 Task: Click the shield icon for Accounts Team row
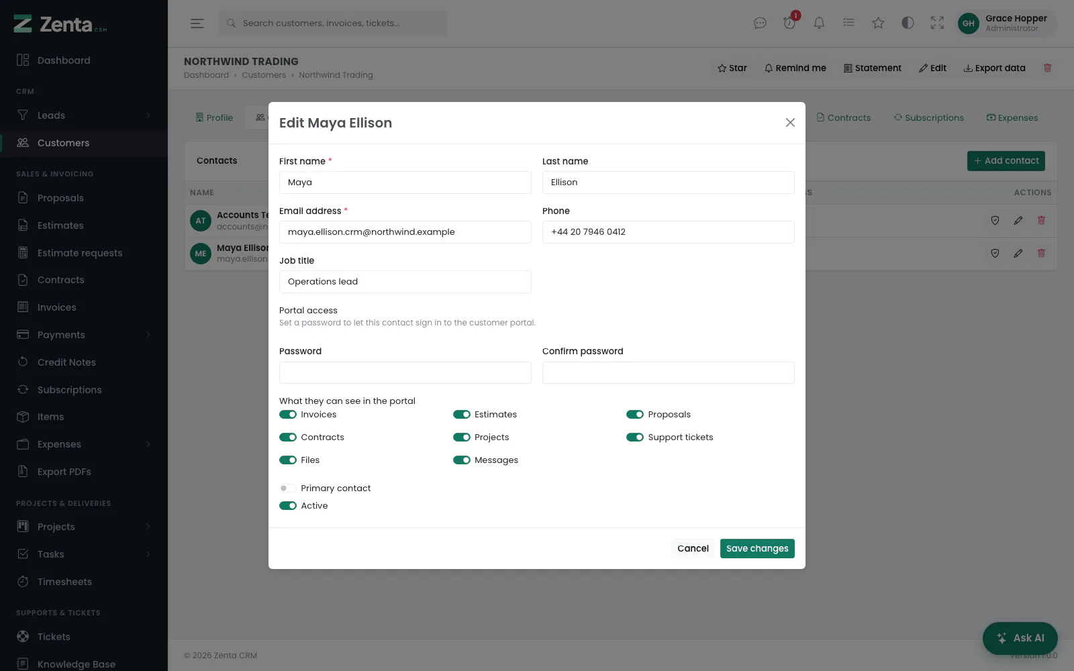995,220
